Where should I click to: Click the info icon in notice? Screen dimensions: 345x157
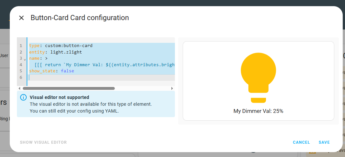23,98
